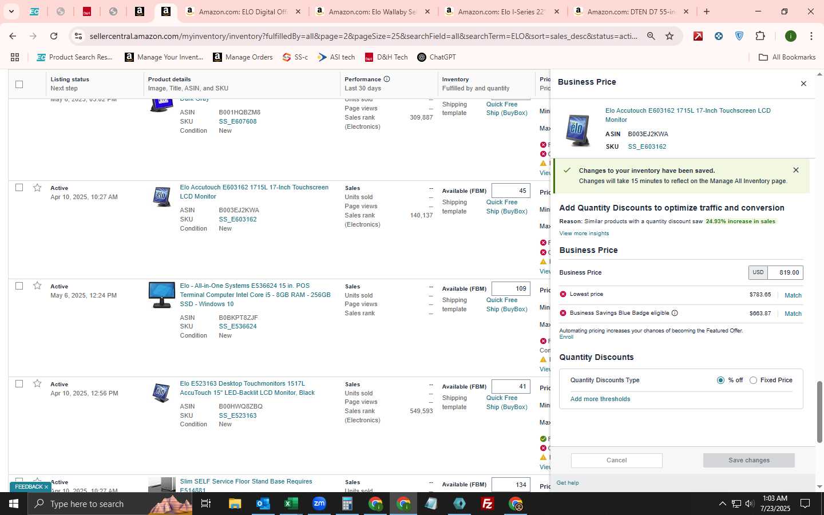The image size is (824, 515).
Task: Close the Business Price panel
Action: click(x=803, y=84)
